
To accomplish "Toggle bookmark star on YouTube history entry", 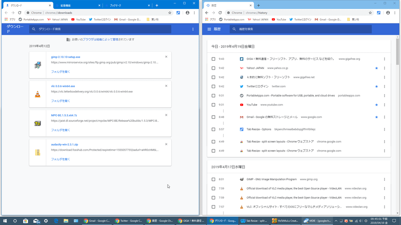I will coord(377,105).
